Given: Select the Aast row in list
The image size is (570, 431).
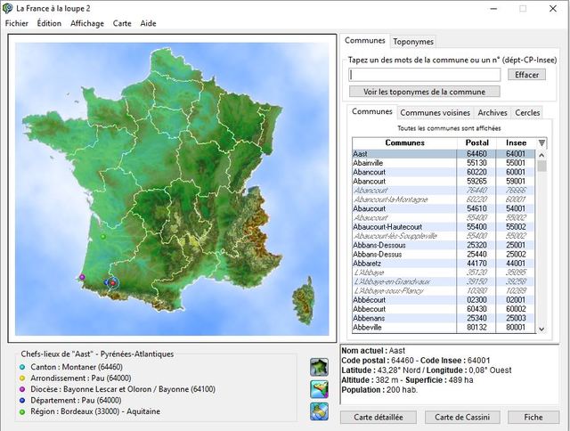Looking at the screenshot, I should [x=444, y=154].
